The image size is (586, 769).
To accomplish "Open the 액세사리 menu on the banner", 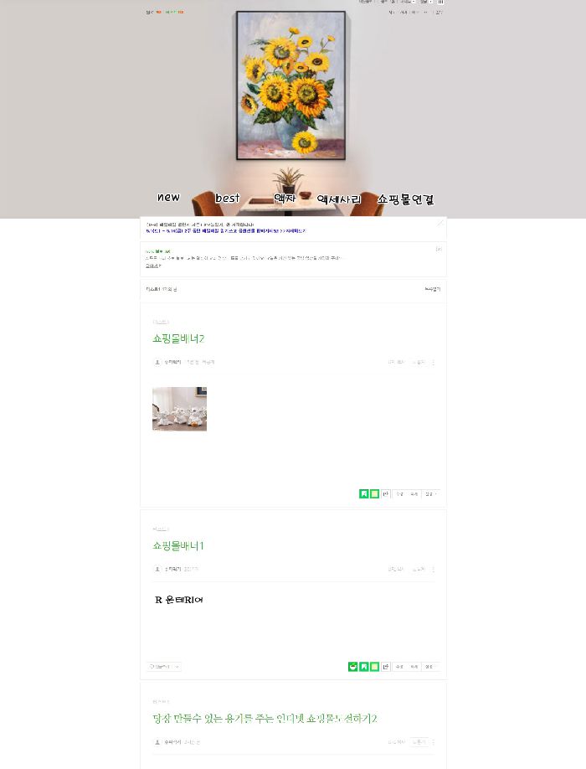I will click(338, 199).
